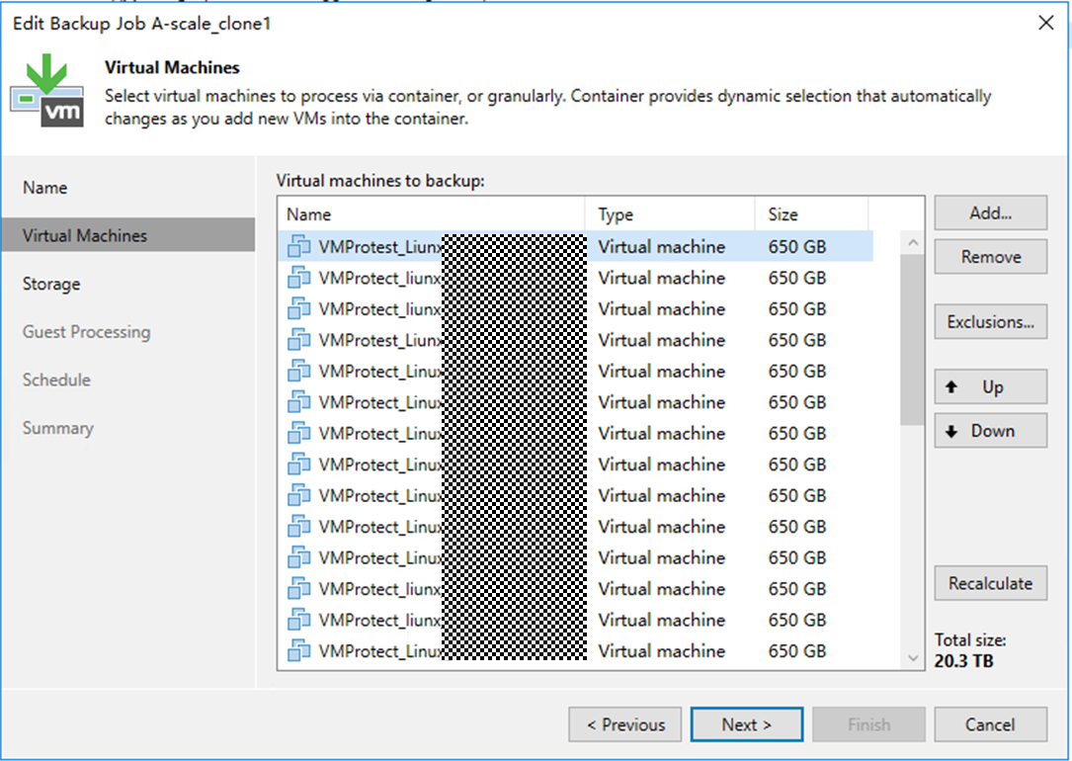The image size is (1072, 761).
Task: Proceed with the Next > button
Action: 746,725
